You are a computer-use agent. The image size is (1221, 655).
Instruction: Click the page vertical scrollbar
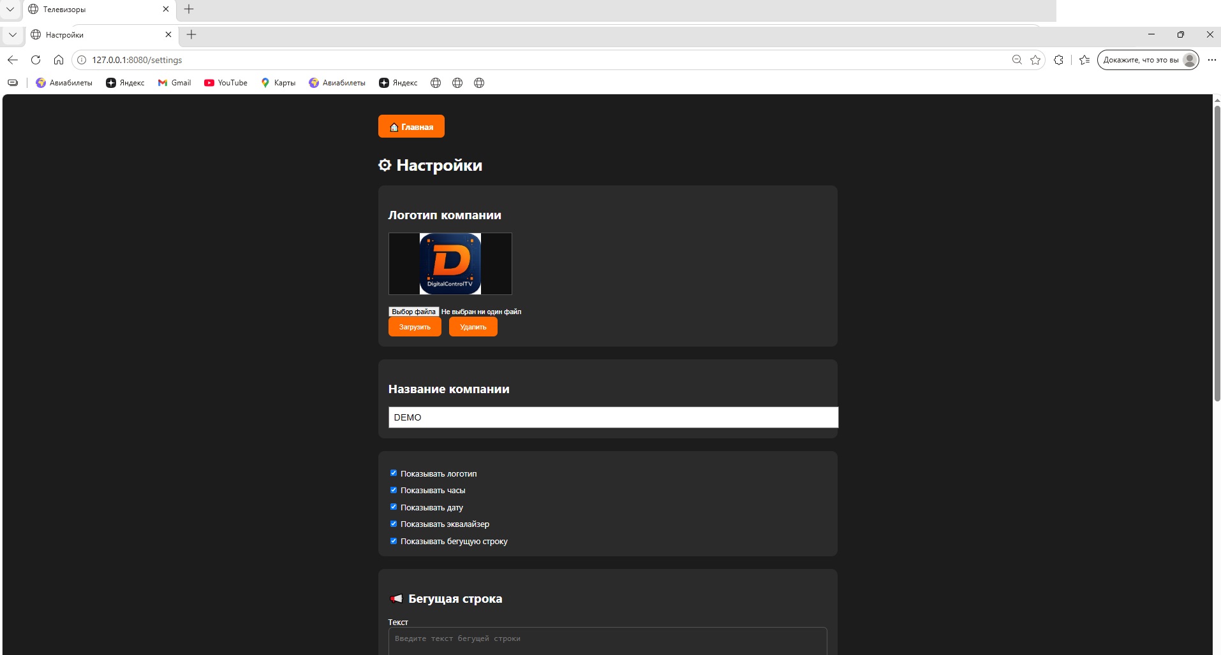point(1217,255)
